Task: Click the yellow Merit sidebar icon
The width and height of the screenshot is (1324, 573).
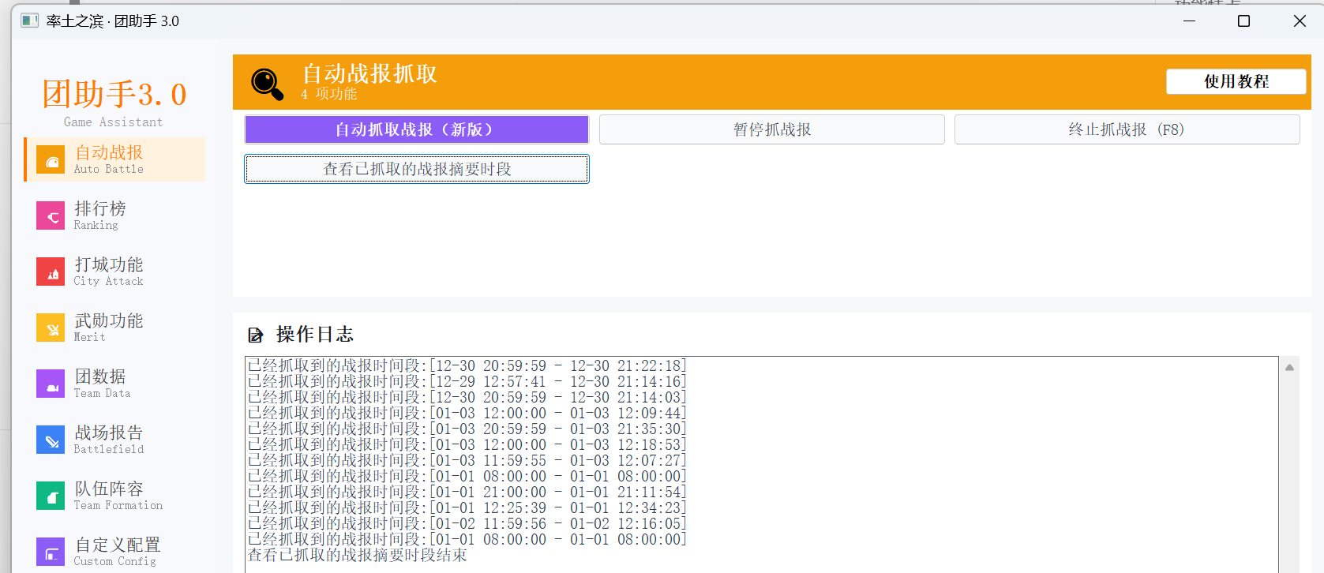Action: click(51, 328)
